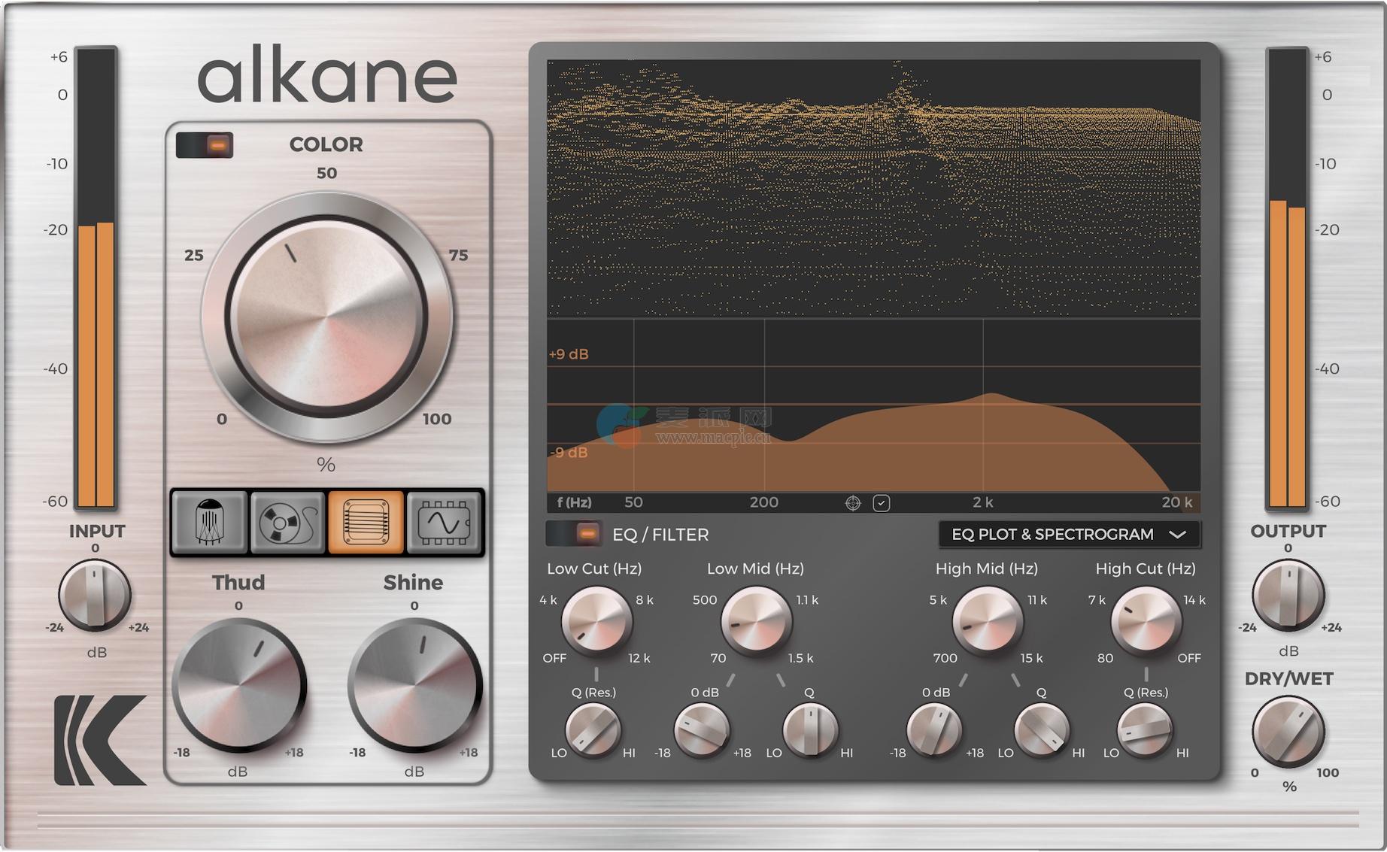
Task: Click the alkane plugin title logo
Action: click(326, 77)
